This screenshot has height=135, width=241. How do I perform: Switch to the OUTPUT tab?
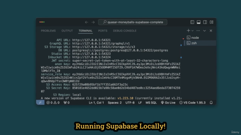click(x=67, y=31)
